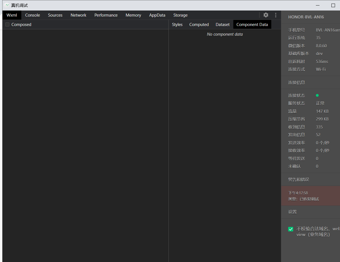Click the 微信版本 value 8.0.60

(321, 46)
